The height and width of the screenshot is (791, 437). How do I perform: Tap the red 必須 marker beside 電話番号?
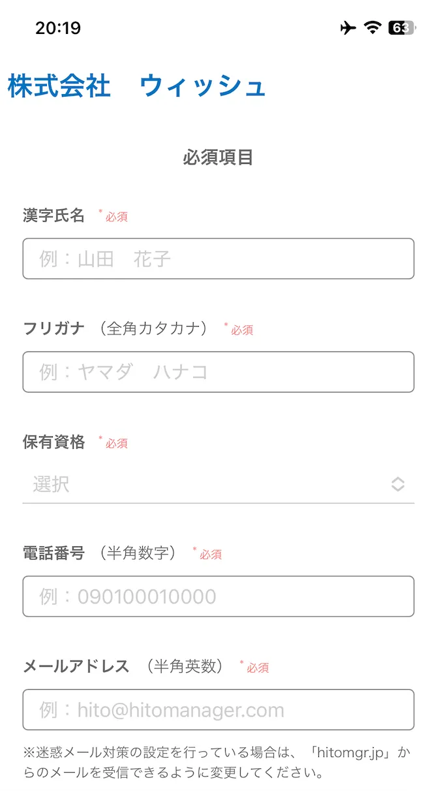pyautogui.click(x=210, y=554)
